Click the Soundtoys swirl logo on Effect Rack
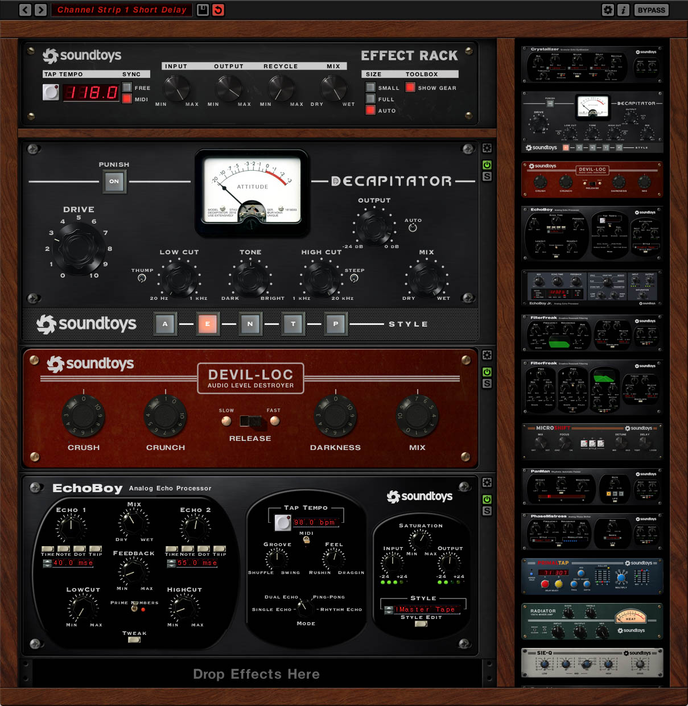Viewport: 688px width, 706px height. pyautogui.click(x=49, y=55)
